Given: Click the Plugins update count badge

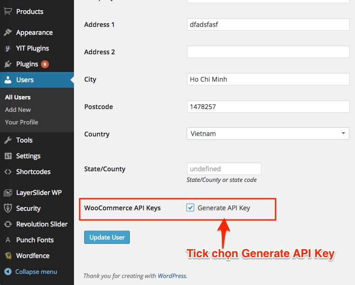Looking at the screenshot, I should click(x=45, y=65).
